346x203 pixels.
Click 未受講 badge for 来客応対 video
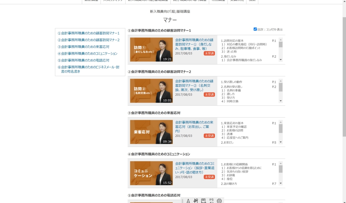click(209, 136)
